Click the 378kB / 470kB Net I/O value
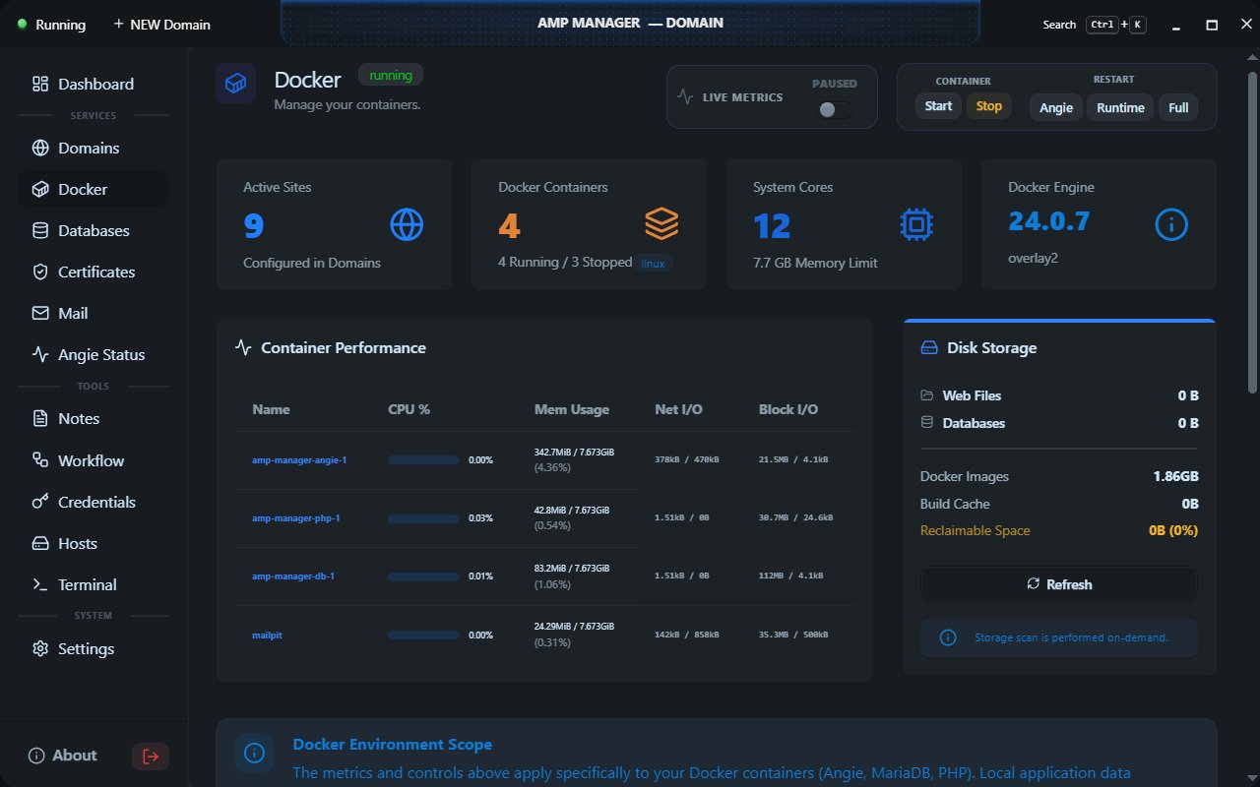The width and height of the screenshot is (1260, 787). (686, 459)
